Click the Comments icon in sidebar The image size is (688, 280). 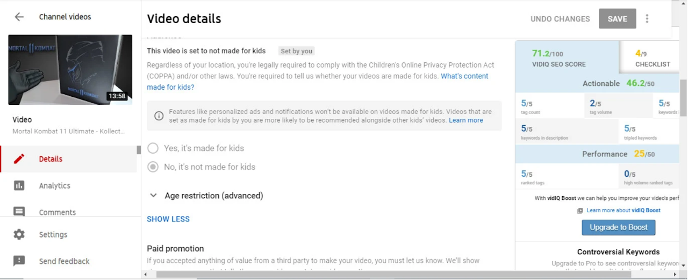click(19, 212)
